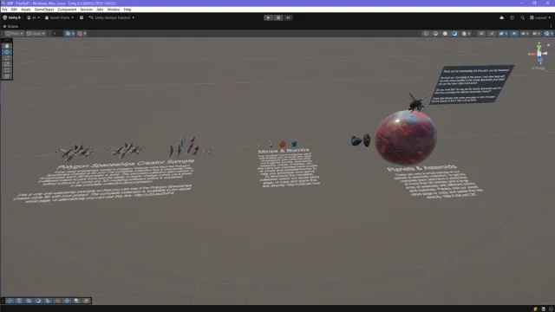The image size is (555, 312).
Task: Open the Unity Version Control dropdown
Action: (112, 17)
